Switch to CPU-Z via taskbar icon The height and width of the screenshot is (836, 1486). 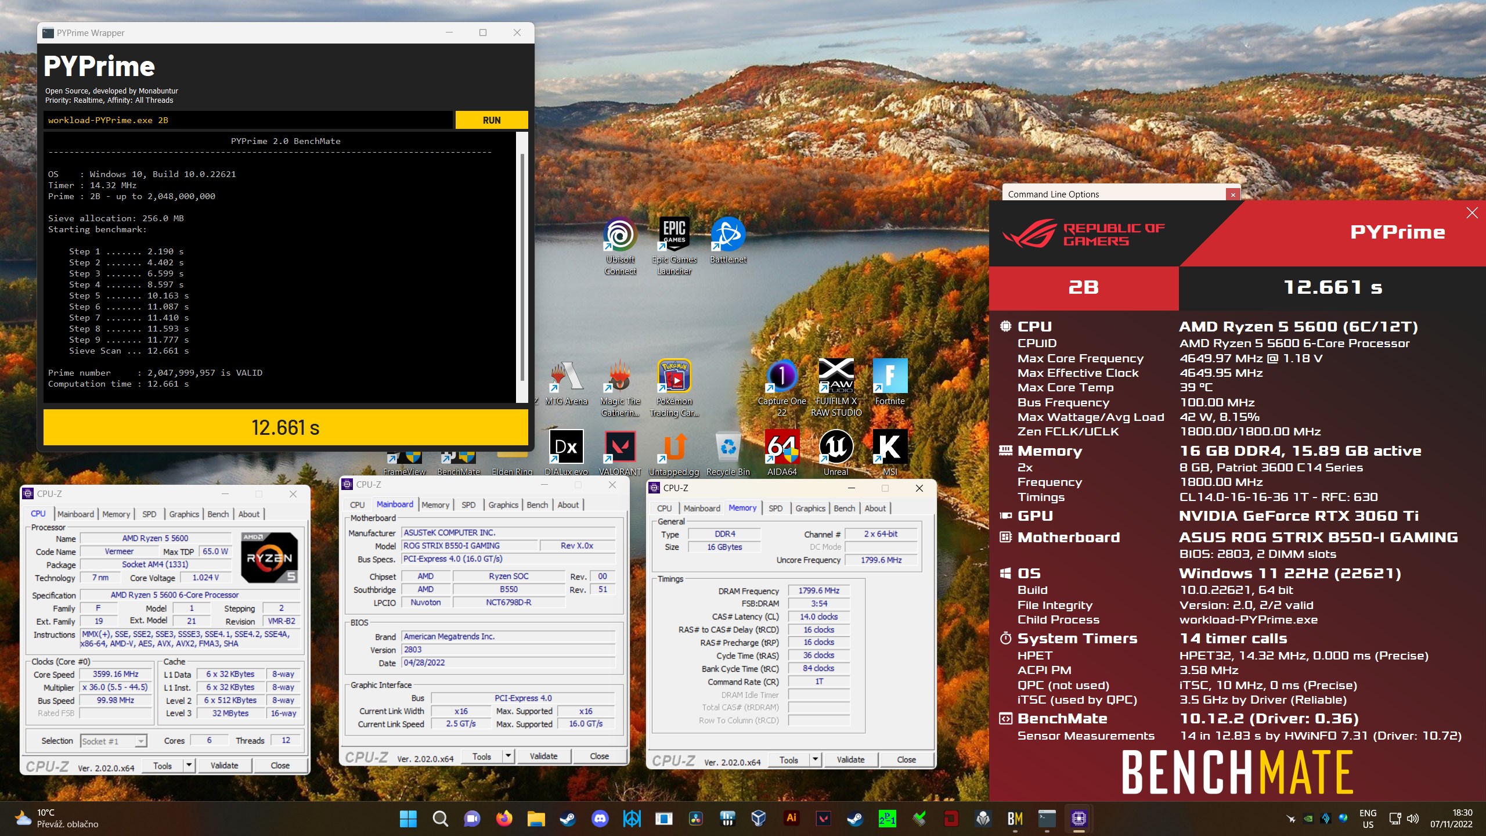coord(1079,819)
